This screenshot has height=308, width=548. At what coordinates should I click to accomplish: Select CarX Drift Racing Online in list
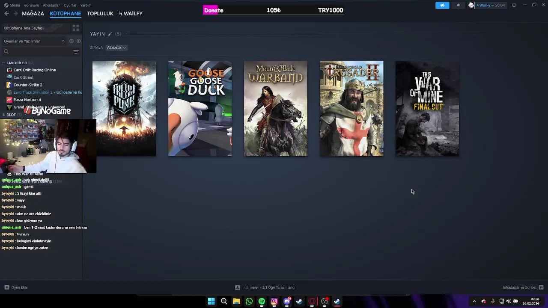pos(35,70)
